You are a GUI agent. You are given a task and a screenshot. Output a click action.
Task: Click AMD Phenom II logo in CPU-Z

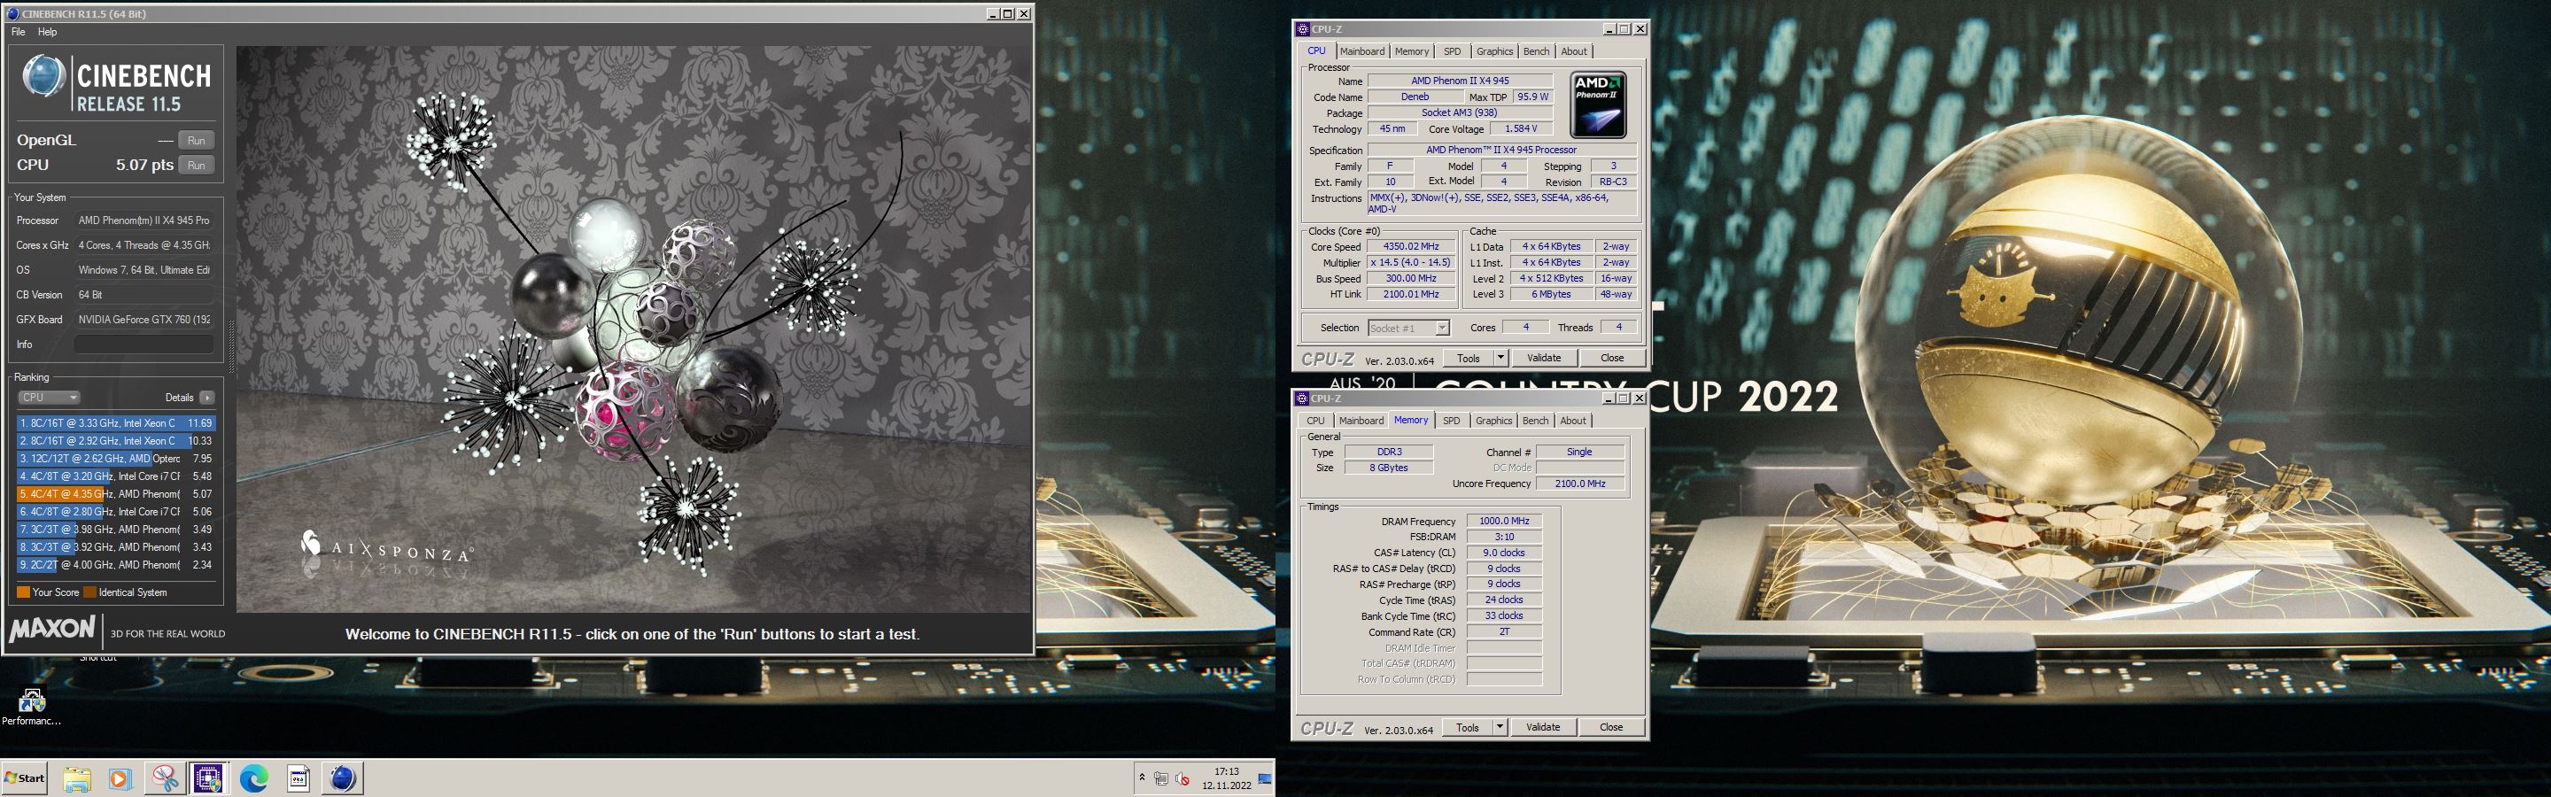(1598, 105)
